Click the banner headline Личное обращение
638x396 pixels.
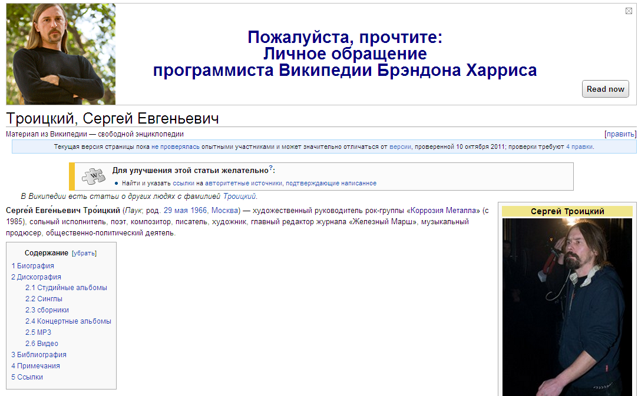pos(345,54)
